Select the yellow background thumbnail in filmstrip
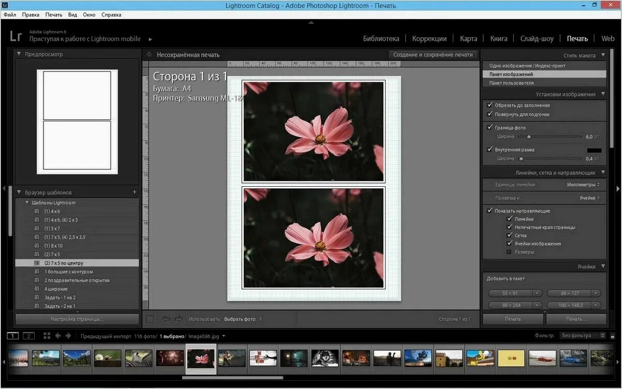622x389 pixels. [x=511, y=358]
